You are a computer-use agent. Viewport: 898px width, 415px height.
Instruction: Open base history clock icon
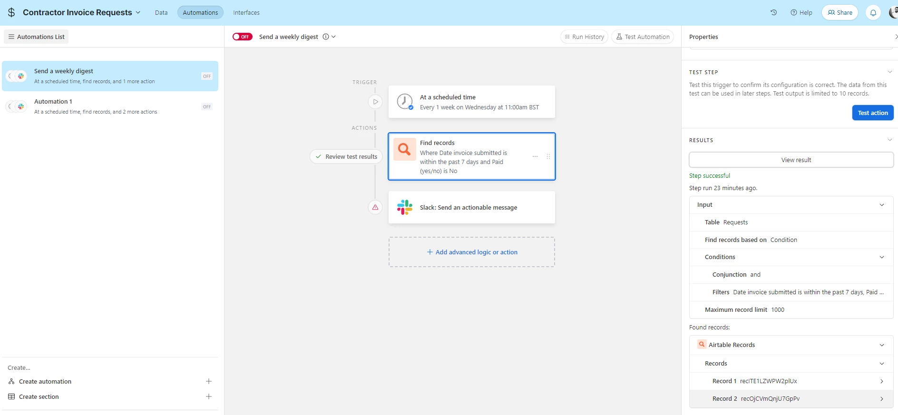pos(774,12)
